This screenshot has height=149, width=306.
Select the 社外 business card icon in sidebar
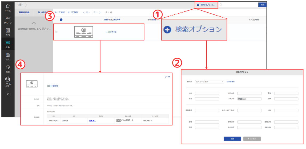pos(8,42)
